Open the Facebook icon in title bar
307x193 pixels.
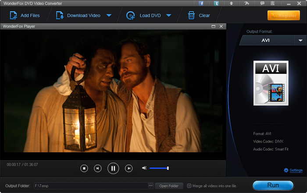pos(201,4)
